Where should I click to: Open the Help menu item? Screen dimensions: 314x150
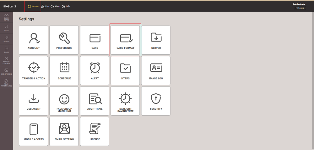(66, 6)
